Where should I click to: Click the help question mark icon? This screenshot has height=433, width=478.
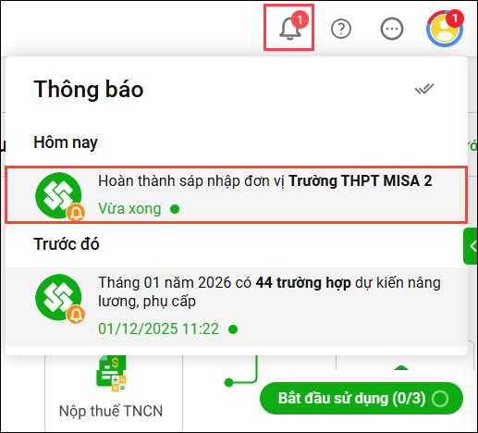click(341, 29)
